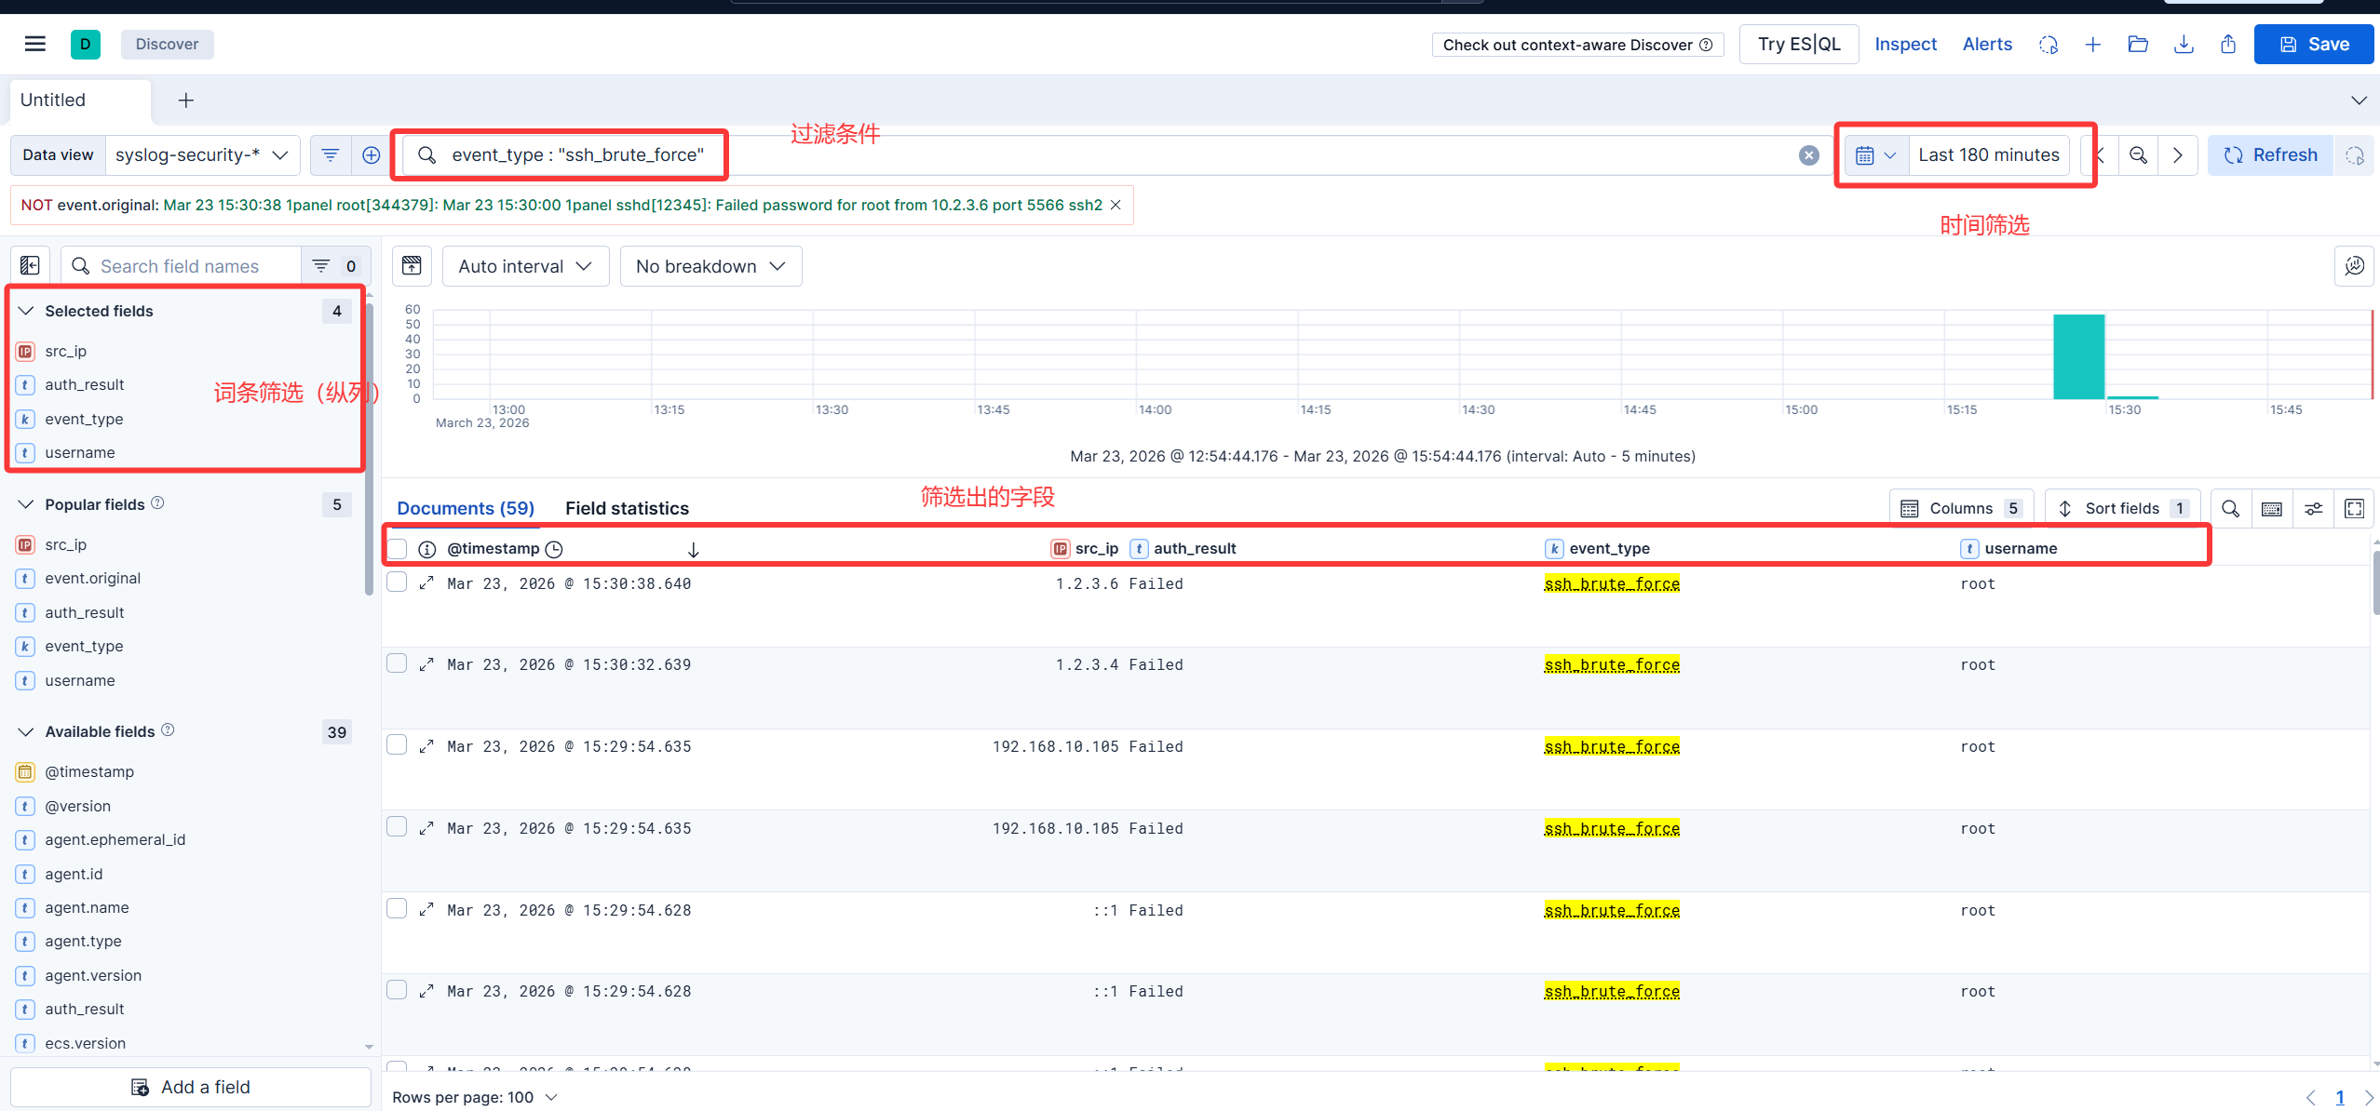The height and width of the screenshot is (1111, 2380).
Task: Collapse the Selected fields section
Action: tap(26, 311)
